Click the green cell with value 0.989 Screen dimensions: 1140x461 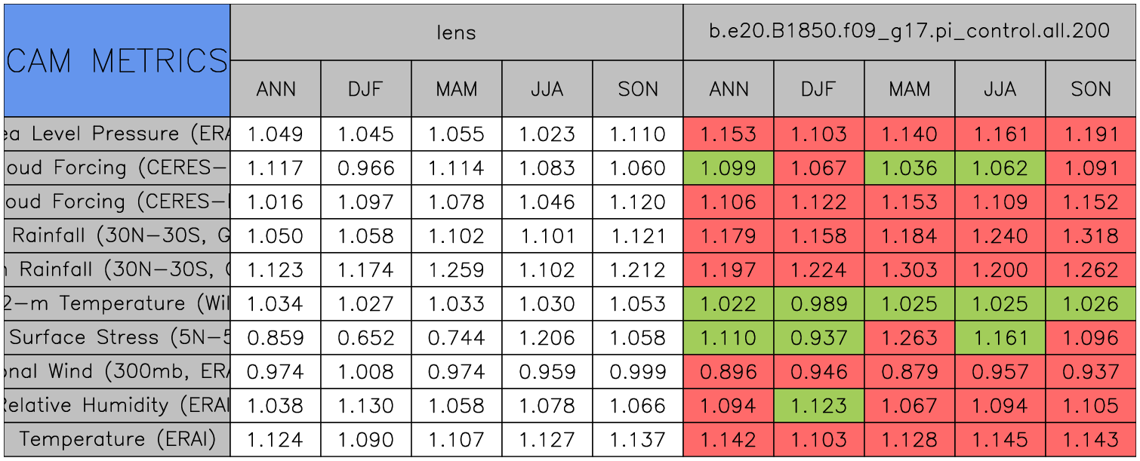[818, 304]
